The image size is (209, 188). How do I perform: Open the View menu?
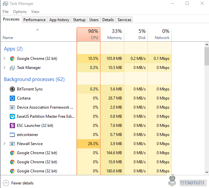click(x=35, y=12)
